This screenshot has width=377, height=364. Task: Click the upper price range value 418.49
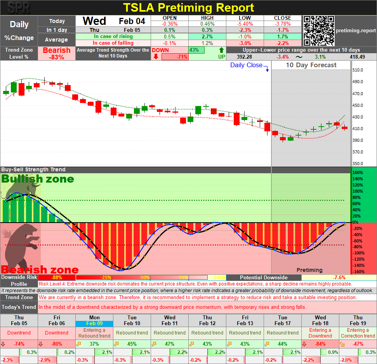(357, 57)
